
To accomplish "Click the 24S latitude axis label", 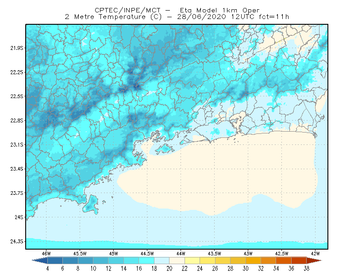I will click(x=19, y=217).
